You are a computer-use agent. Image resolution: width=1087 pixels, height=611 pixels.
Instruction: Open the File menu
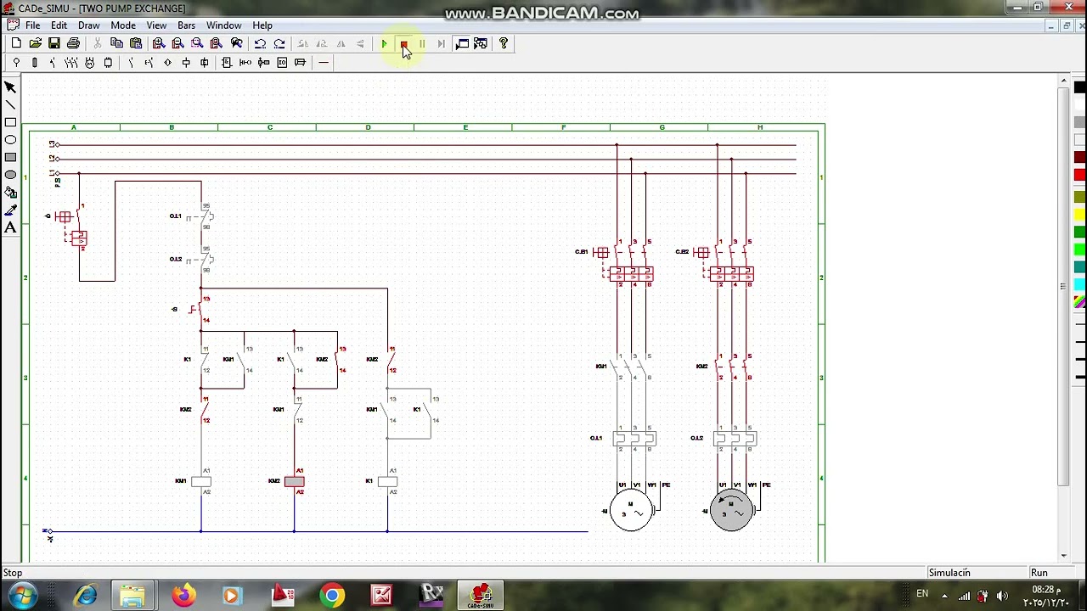pos(32,25)
